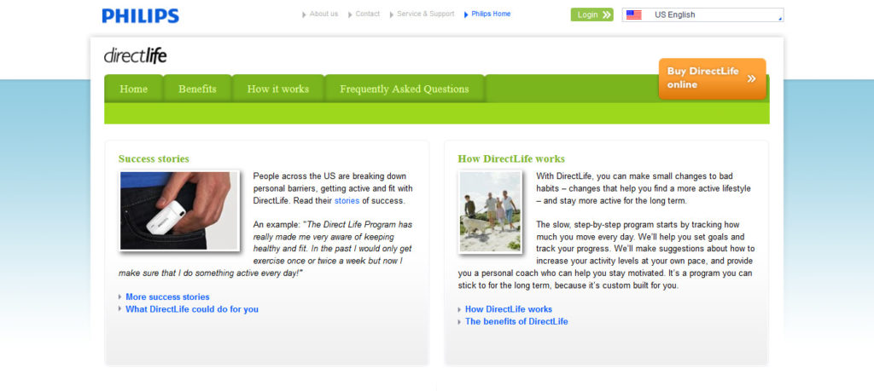This screenshot has width=874, height=391.
Task: Click the How DirectLife works heading
Action: pos(512,159)
